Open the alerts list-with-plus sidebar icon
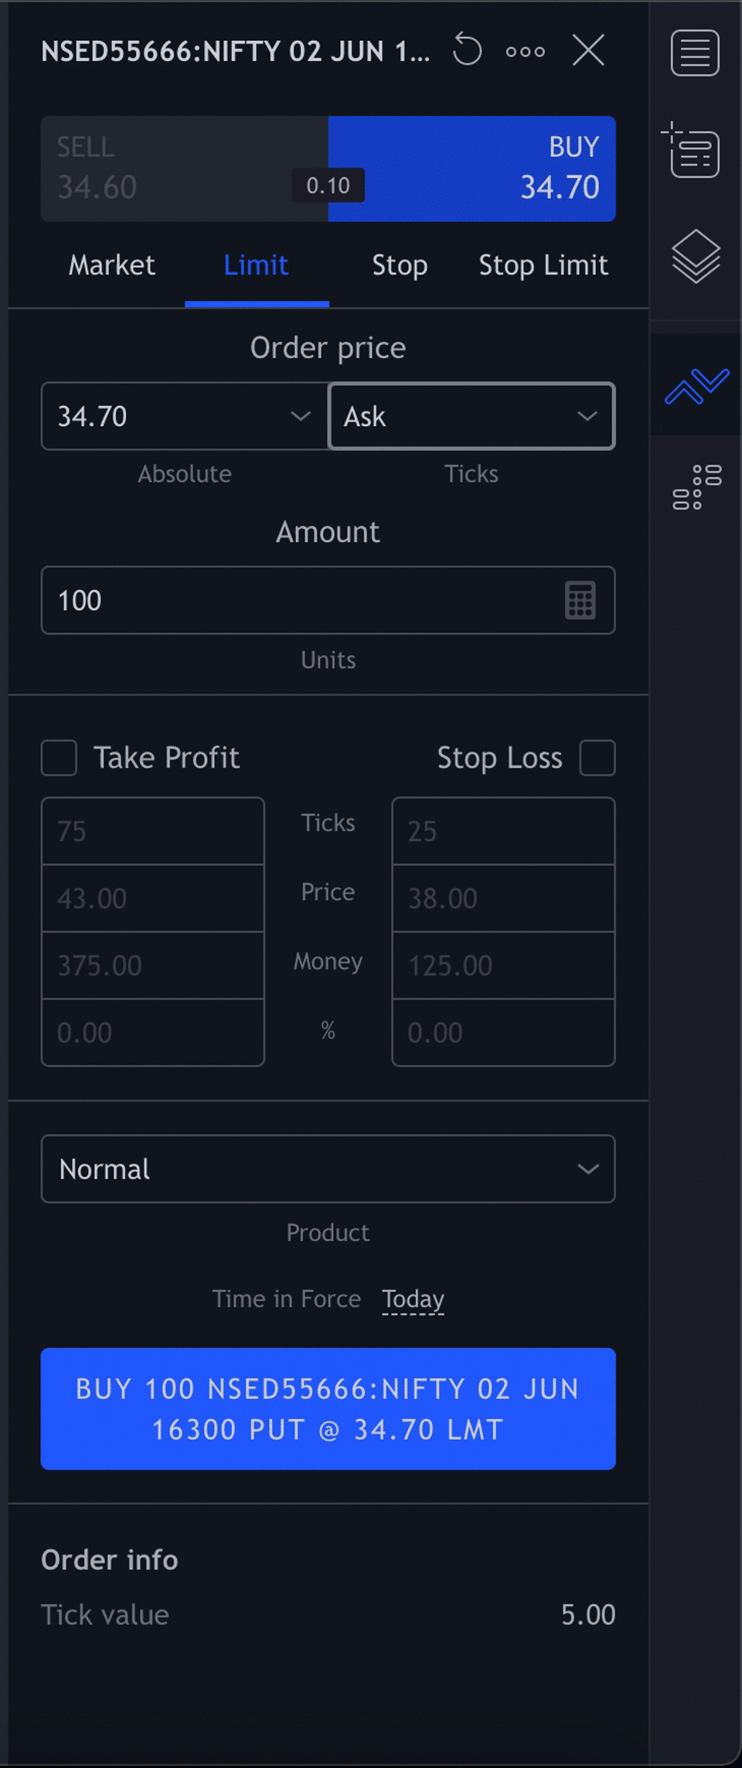The height and width of the screenshot is (1768, 742). (x=692, y=151)
